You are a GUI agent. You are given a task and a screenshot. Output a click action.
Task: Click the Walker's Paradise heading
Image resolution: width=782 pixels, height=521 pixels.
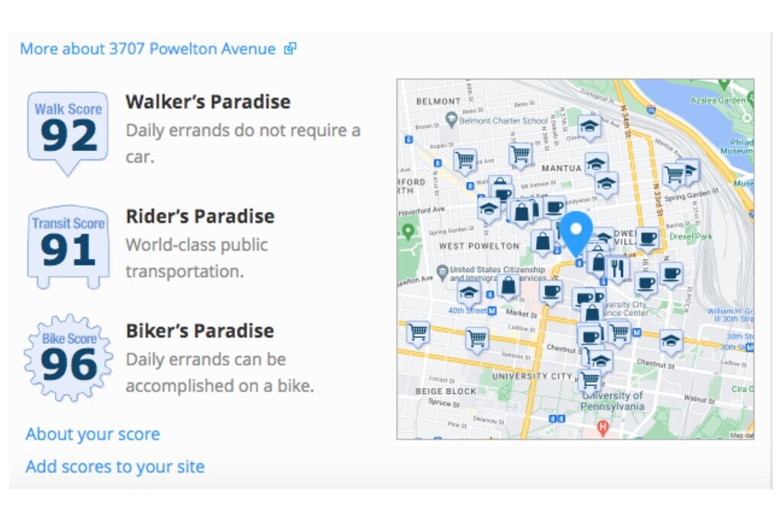(208, 101)
